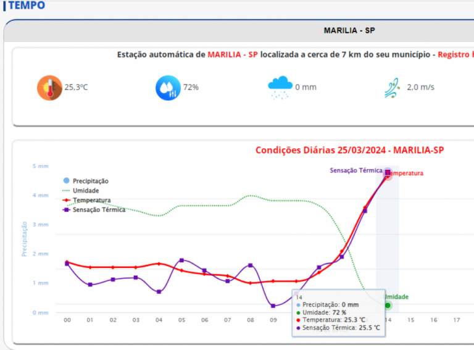Screen dimensions: 474x350
Task: Click the thermometer temperature icon
Action: tap(49, 88)
